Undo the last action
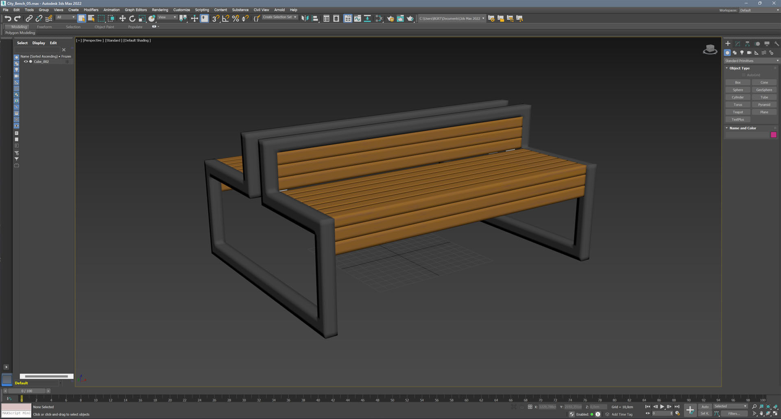 tap(8, 18)
